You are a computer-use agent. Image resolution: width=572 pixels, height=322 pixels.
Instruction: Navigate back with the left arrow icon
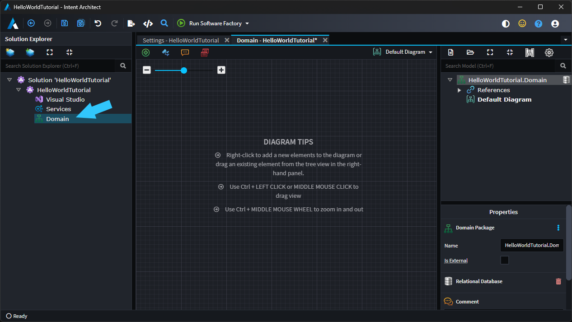(31, 23)
